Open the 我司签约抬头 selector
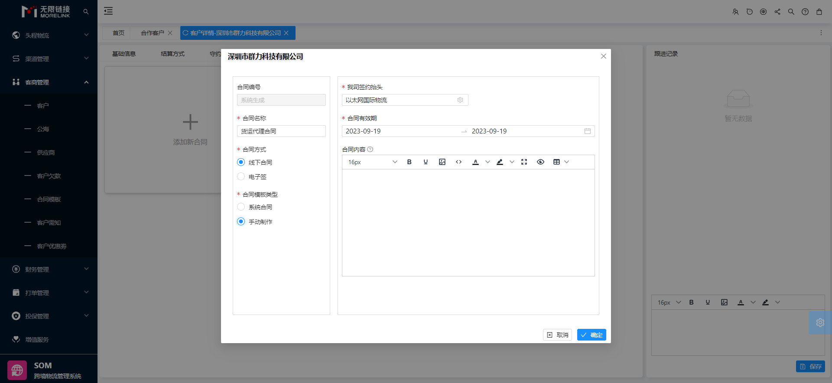The height and width of the screenshot is (383, 832). (x=405, y=100)
